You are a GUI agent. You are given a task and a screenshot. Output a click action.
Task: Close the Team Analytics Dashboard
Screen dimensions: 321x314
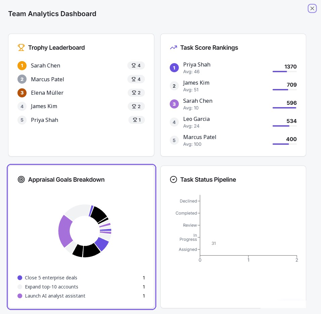pos(312,9)
